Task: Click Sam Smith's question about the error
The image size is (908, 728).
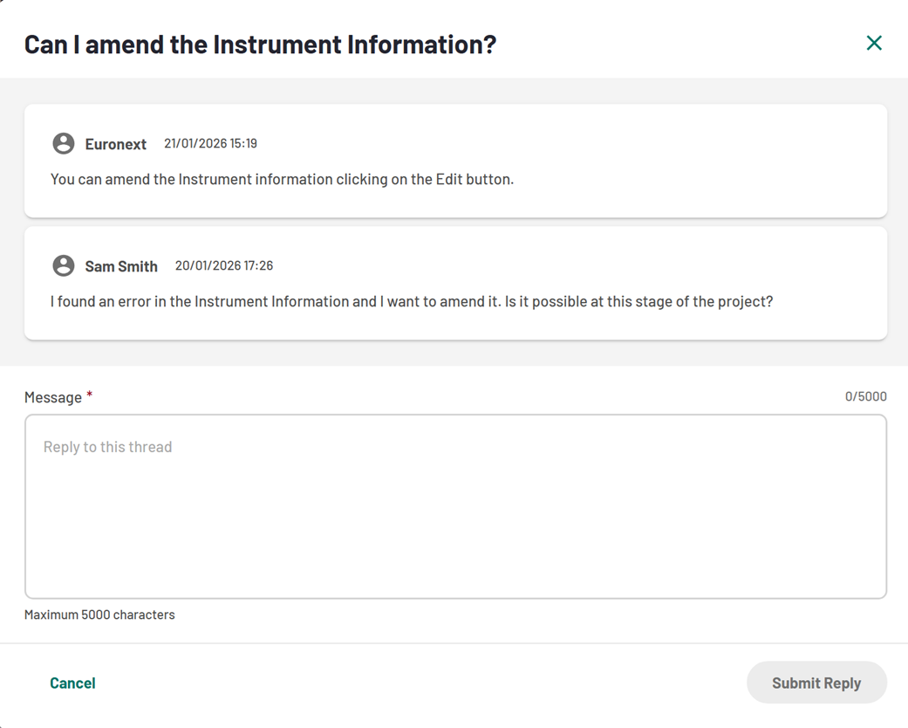Action: tap(412, 302)
